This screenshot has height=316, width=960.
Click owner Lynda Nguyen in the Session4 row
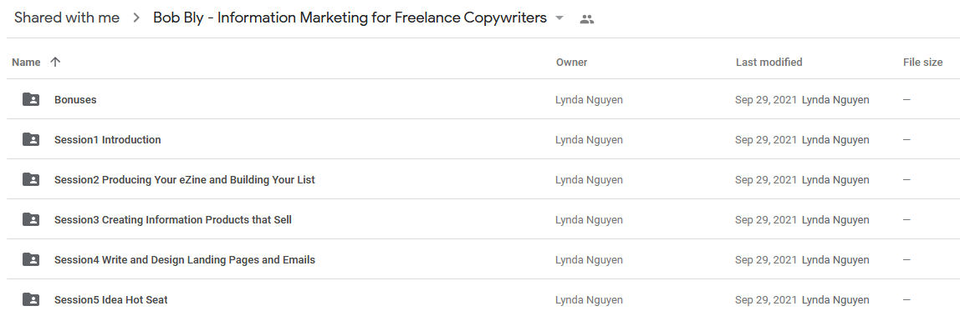click(x=589, y=260)
